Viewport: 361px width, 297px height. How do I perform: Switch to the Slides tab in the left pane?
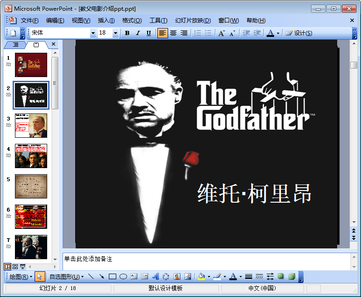[x=36, y=45]
